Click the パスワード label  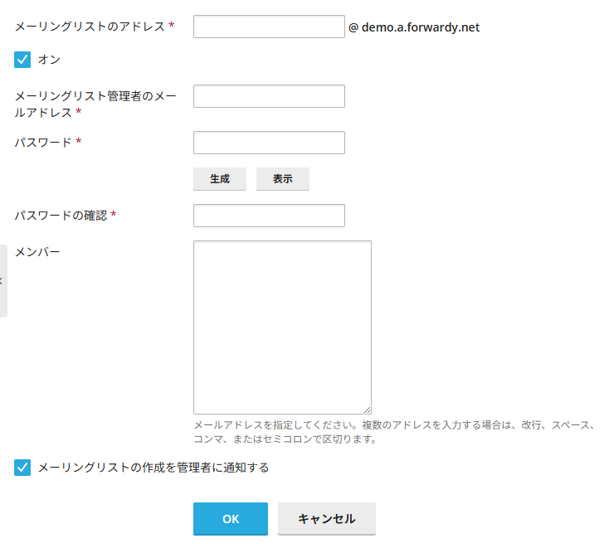[x=43, y=142]
